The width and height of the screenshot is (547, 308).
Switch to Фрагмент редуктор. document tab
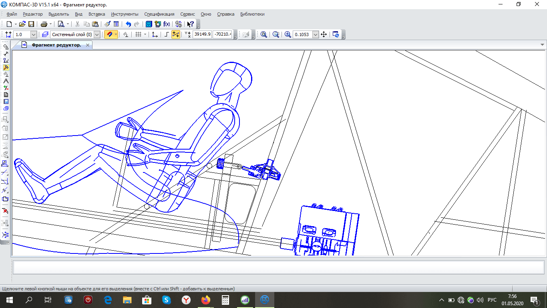pos(56,45)
